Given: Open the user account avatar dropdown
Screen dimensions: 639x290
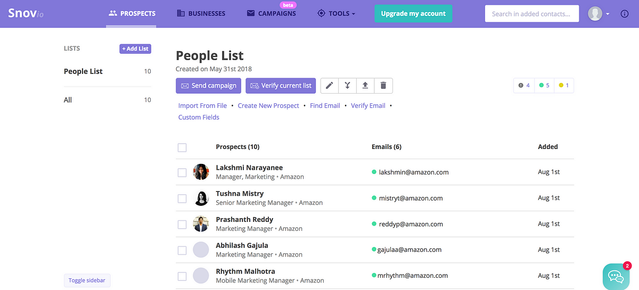Looking at the screenshot, I should pos(599,14).
